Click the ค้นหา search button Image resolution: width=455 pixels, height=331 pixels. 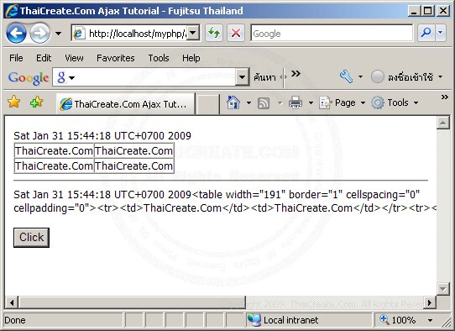[264, 77]
